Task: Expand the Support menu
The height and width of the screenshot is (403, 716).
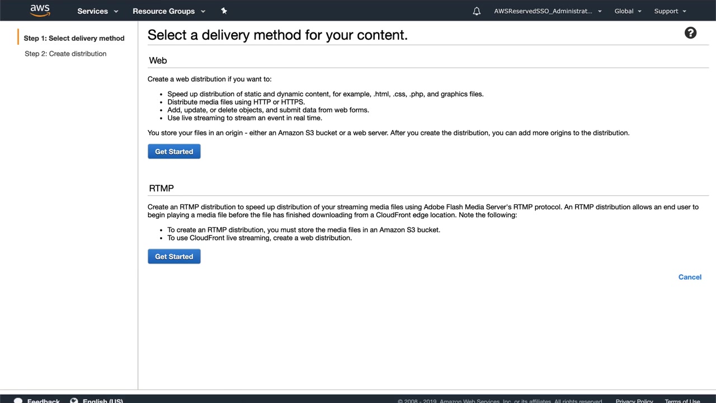Action: [670, 11]
